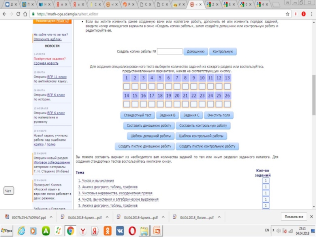Click the browser reload page icon
The height and width of the screenshot is (237, 316).
[x=18, y=13]
